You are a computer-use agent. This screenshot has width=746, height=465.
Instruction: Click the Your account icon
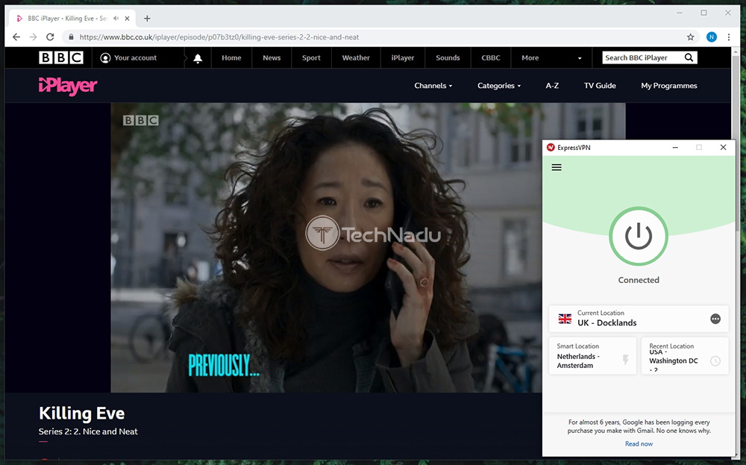point(105,58)
